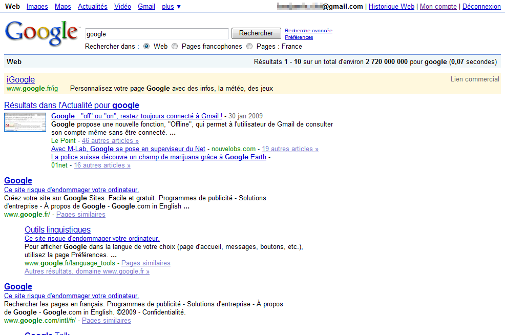The height and width of the screenshot is (335, 505).
Task: Go to Maps in top bar
Action: tap(63, 7)
